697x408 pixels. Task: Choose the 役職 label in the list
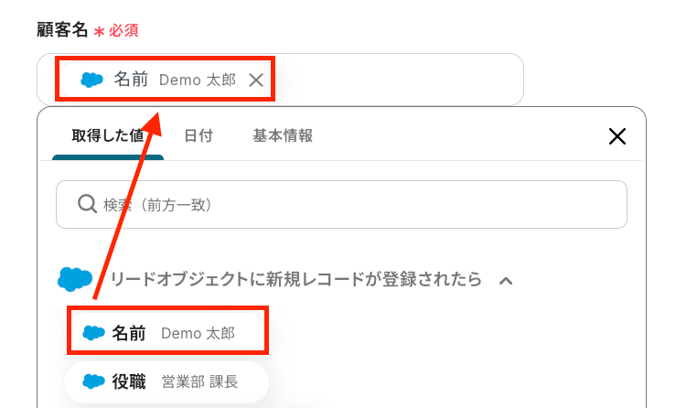129,381
